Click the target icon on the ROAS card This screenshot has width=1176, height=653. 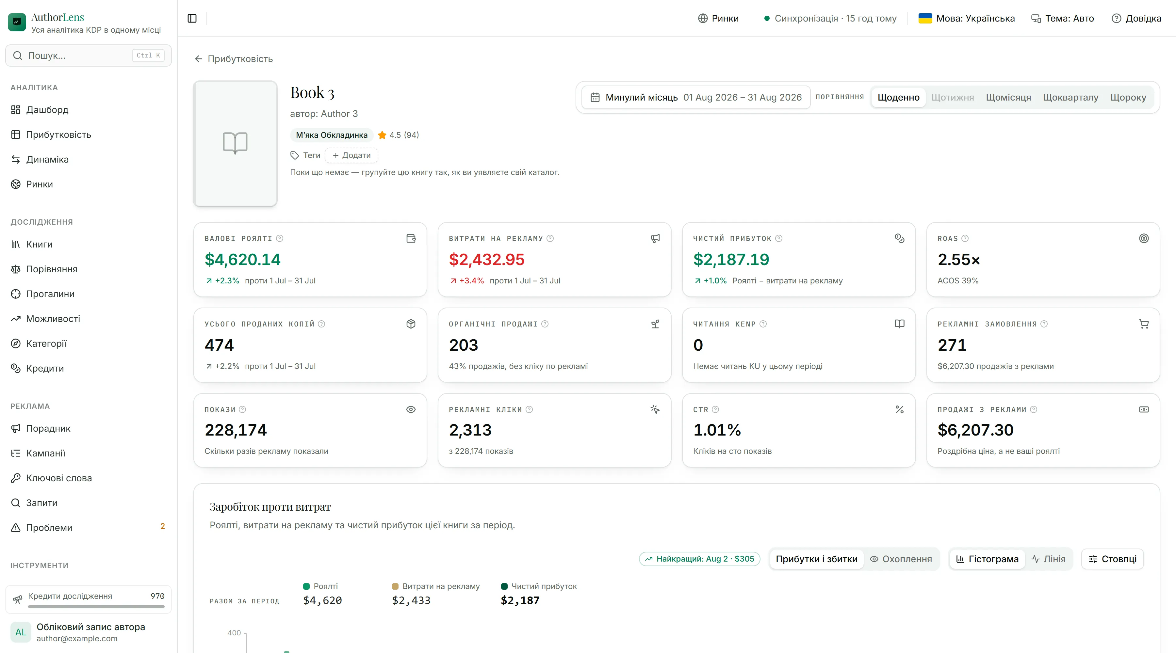click(1144, 238)
